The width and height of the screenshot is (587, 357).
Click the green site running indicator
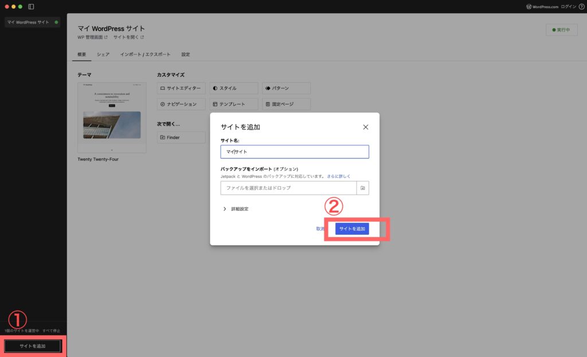click(56, 22)
